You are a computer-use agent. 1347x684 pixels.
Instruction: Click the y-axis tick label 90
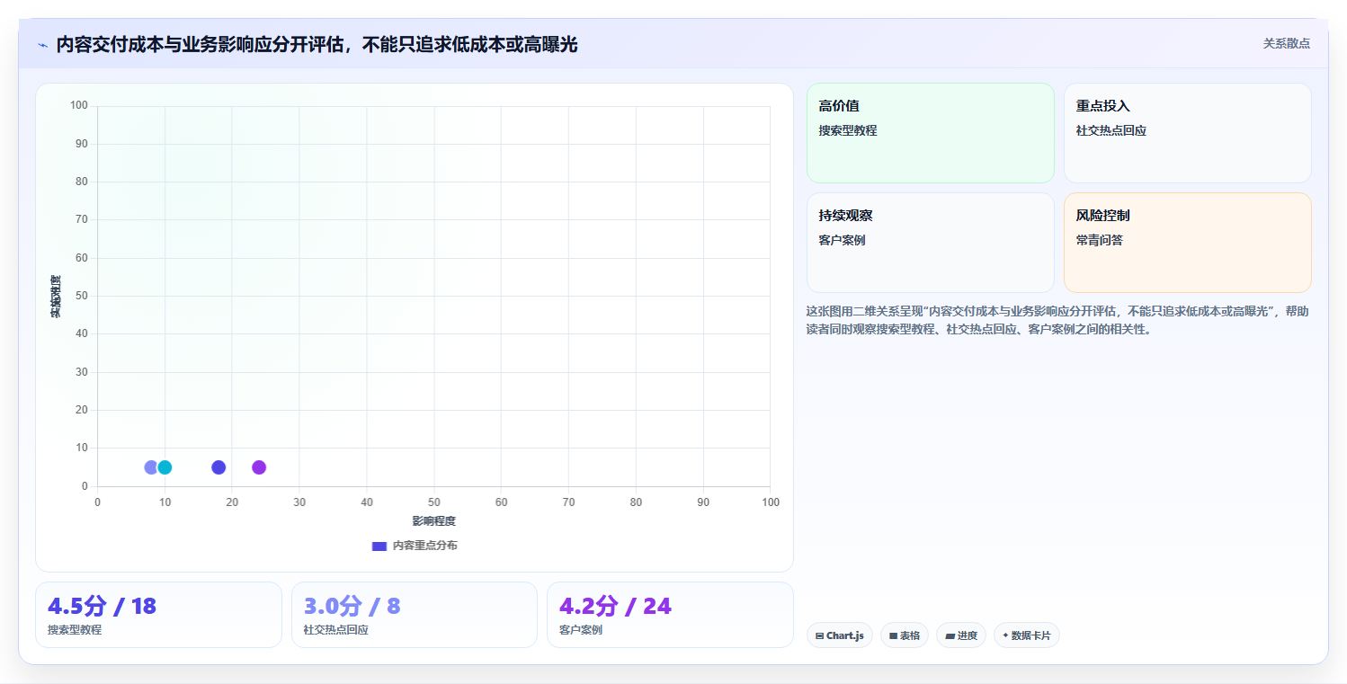point(82,144)
